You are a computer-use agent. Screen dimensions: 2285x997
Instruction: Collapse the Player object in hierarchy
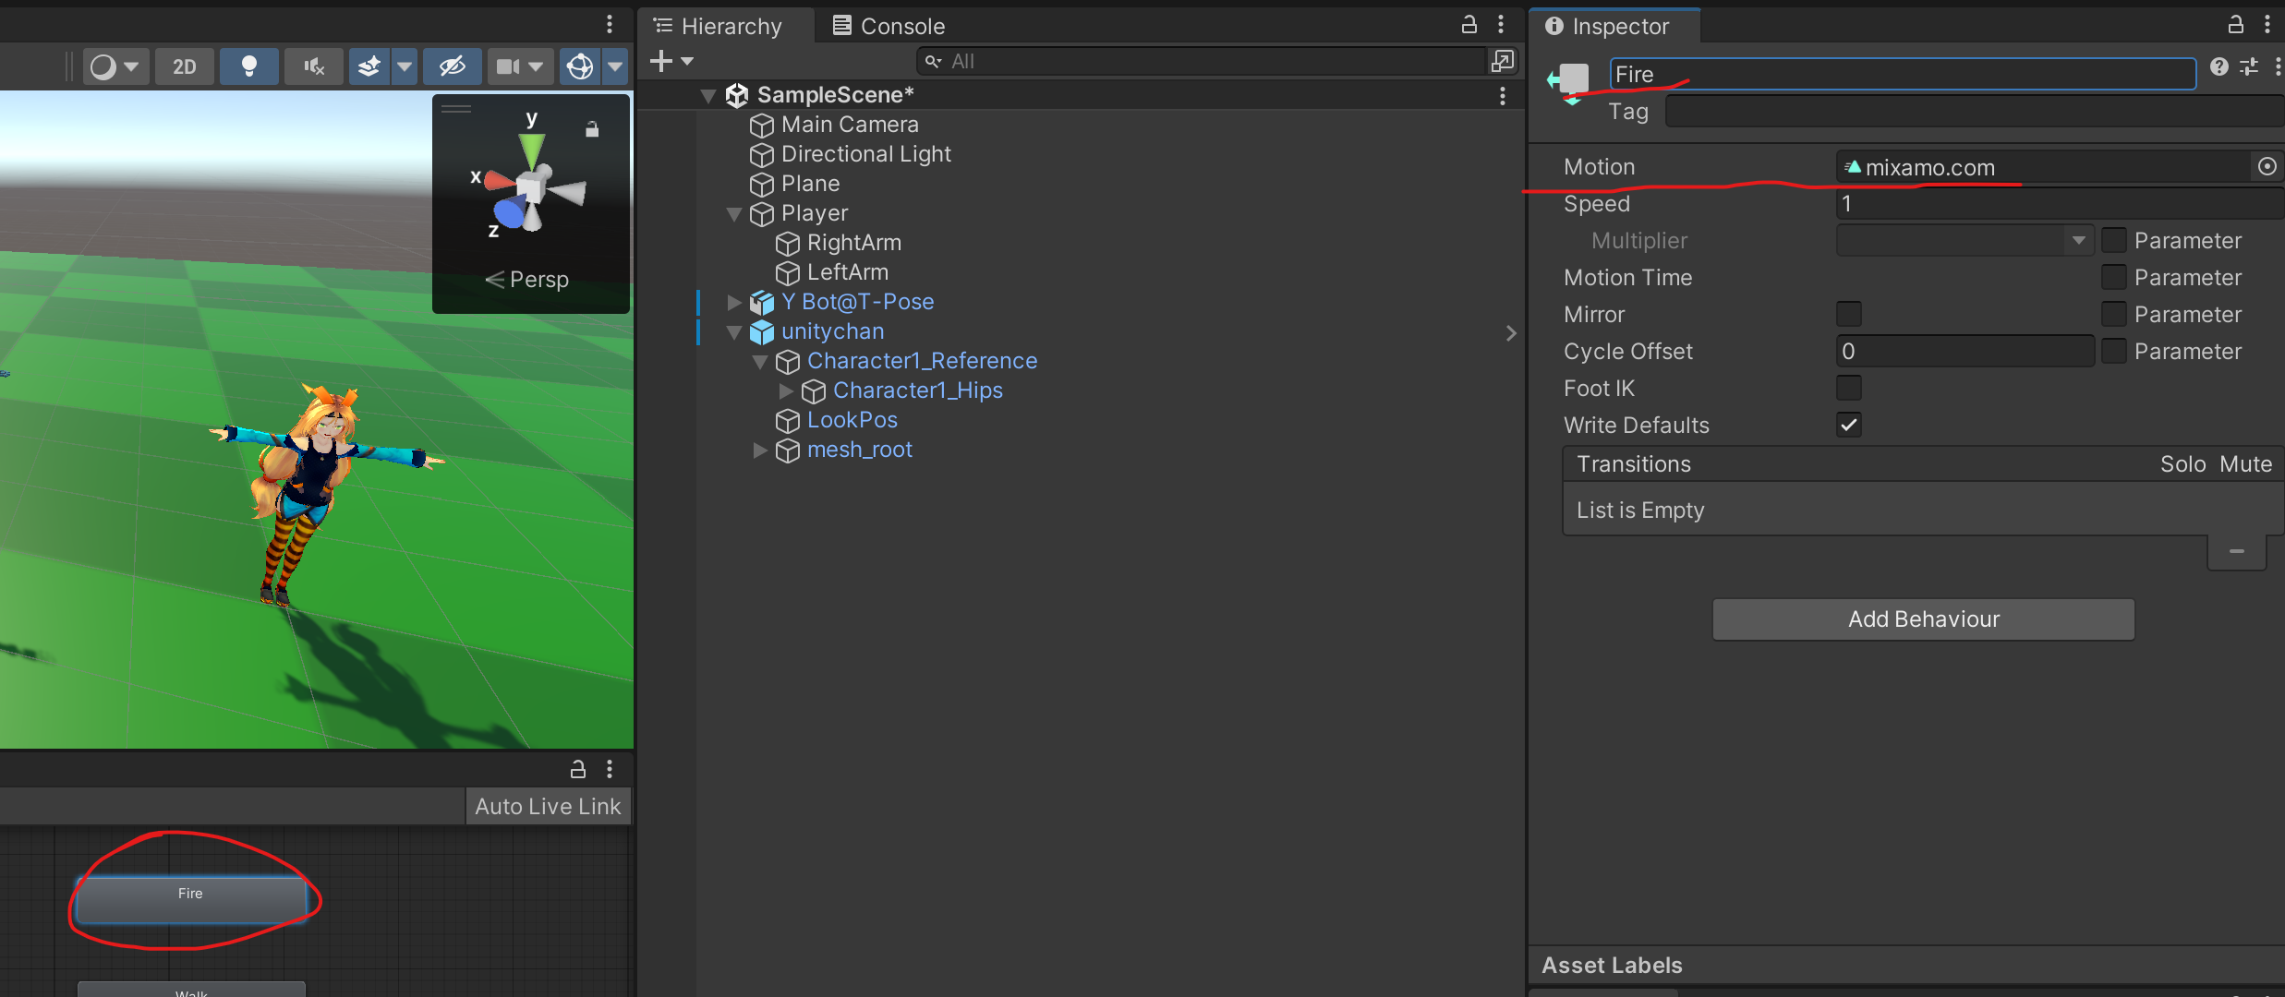[734, 213]
